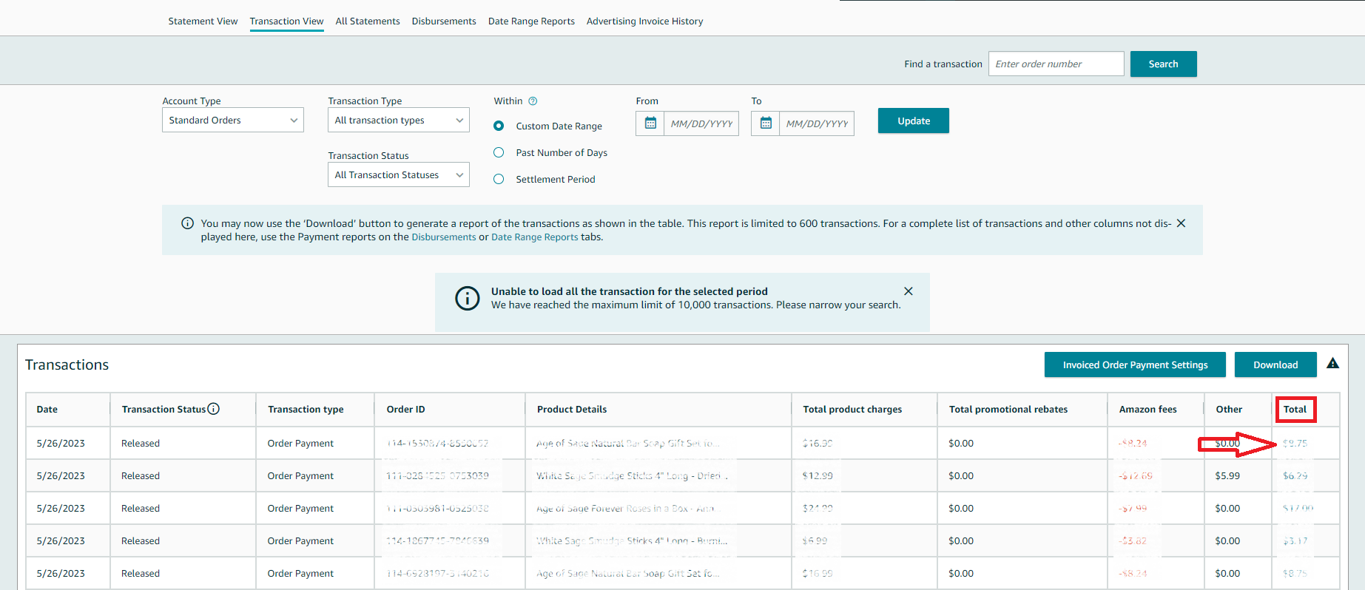1365x590 pixels.
Task: Click the Product Details column header
Action: tap(572, 410)
